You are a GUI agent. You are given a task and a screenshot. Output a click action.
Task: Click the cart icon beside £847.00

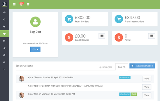[119, 19]
